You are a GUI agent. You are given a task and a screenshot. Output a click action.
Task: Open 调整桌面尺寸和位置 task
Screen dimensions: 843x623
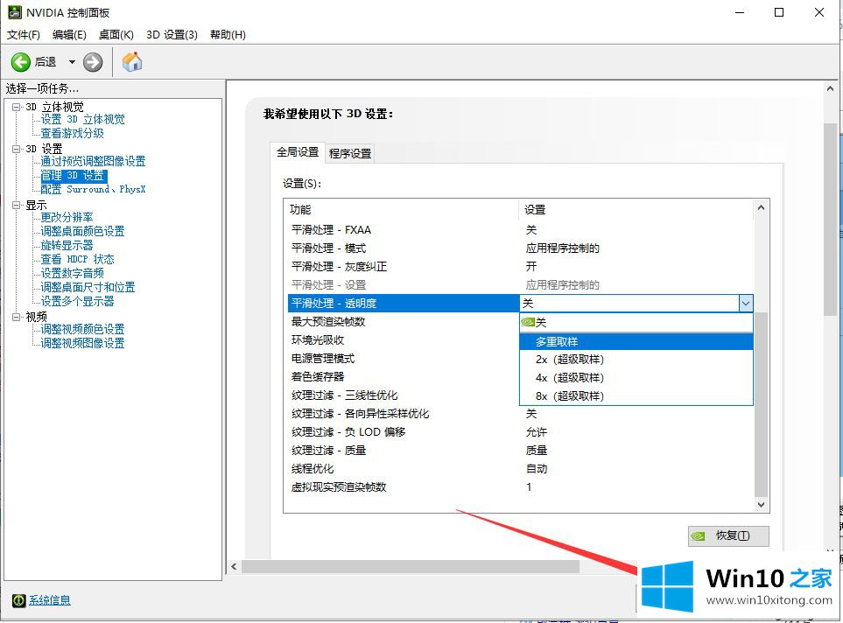(88, 287)
